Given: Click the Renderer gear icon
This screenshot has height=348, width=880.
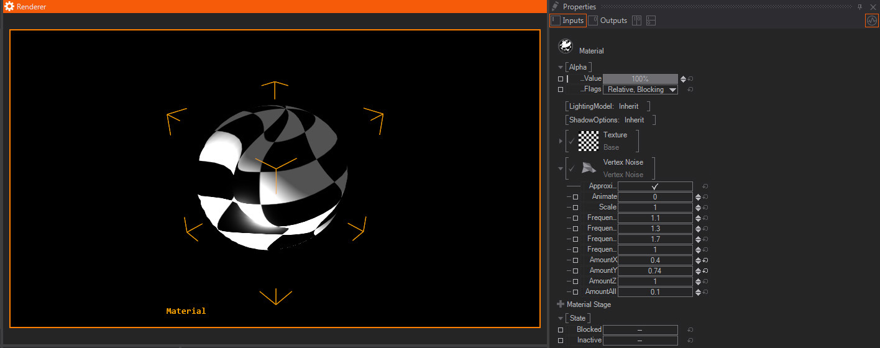Looking at the screenshot, I should 9,6.
